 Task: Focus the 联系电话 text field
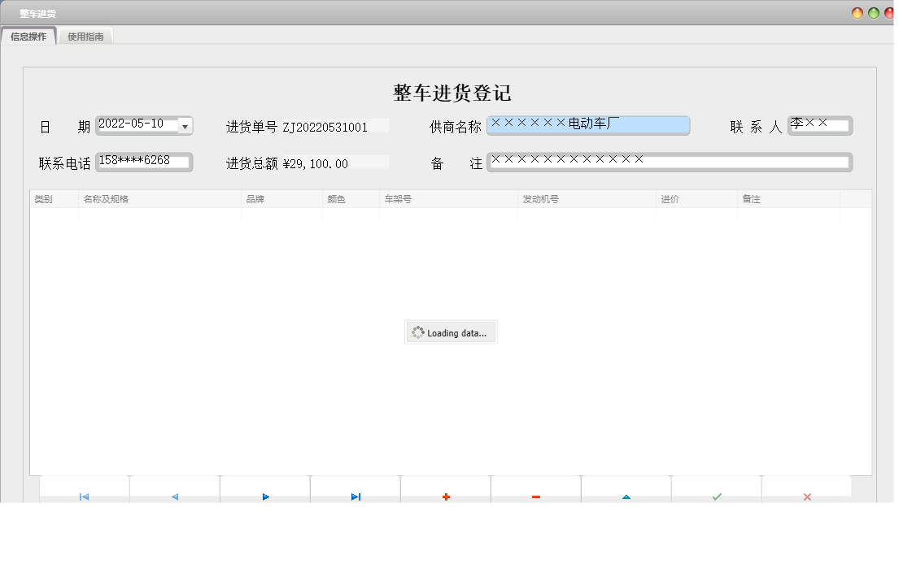tap(144, 162)
